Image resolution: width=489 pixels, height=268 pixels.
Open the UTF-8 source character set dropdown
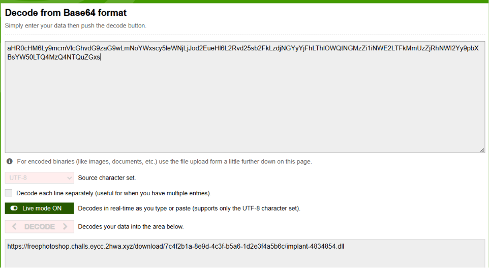(39, 178)
